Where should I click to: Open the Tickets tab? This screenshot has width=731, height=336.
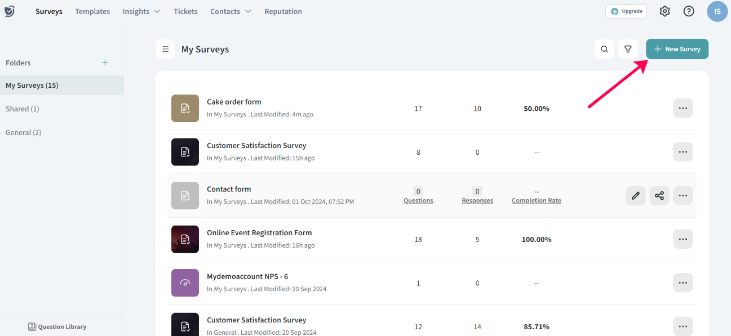point(185,11)
